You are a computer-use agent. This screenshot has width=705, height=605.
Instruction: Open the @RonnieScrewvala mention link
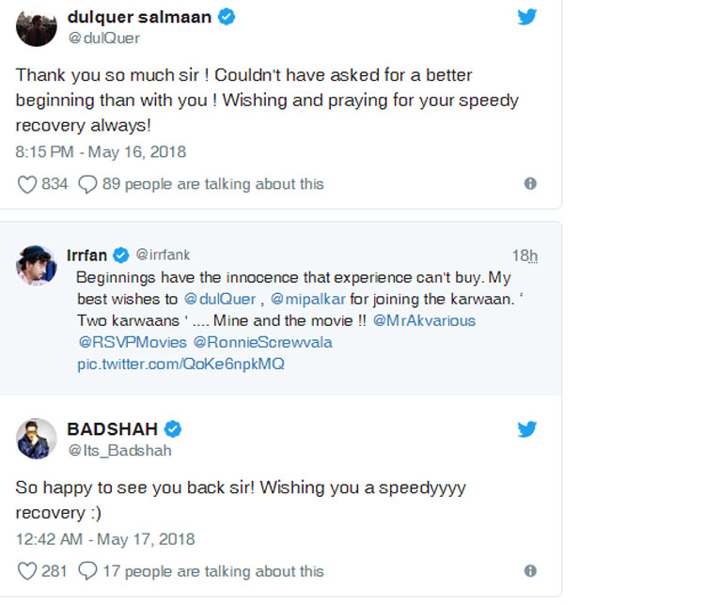tap(262, 342)
